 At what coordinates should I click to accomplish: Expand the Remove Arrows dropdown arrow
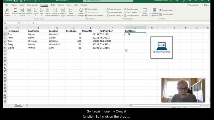tap(122, 16)
